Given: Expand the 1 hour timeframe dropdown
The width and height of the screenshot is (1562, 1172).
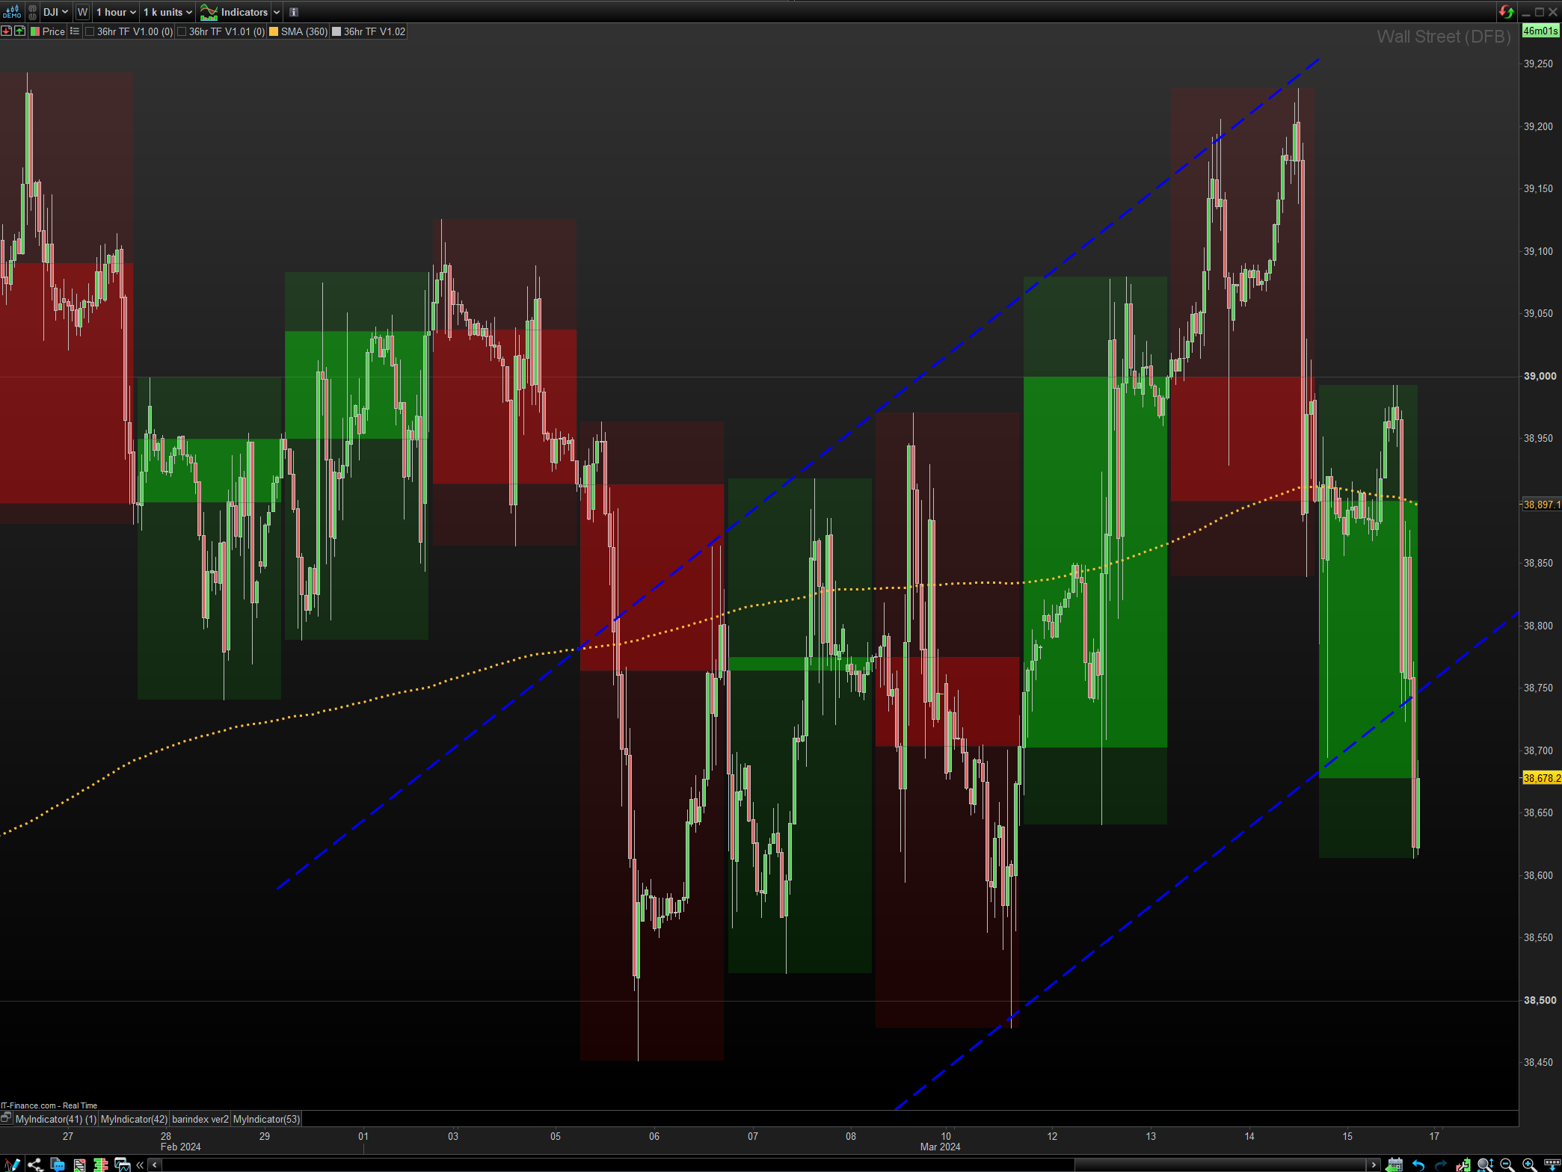Looking at the screenshot, I should pos(116,12).
